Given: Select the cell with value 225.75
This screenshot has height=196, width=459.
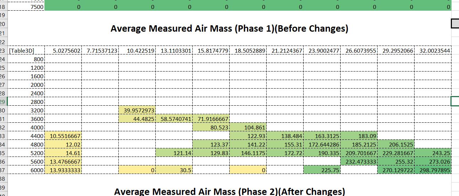Looking at the screenshot, I should (x=322, y=170).
